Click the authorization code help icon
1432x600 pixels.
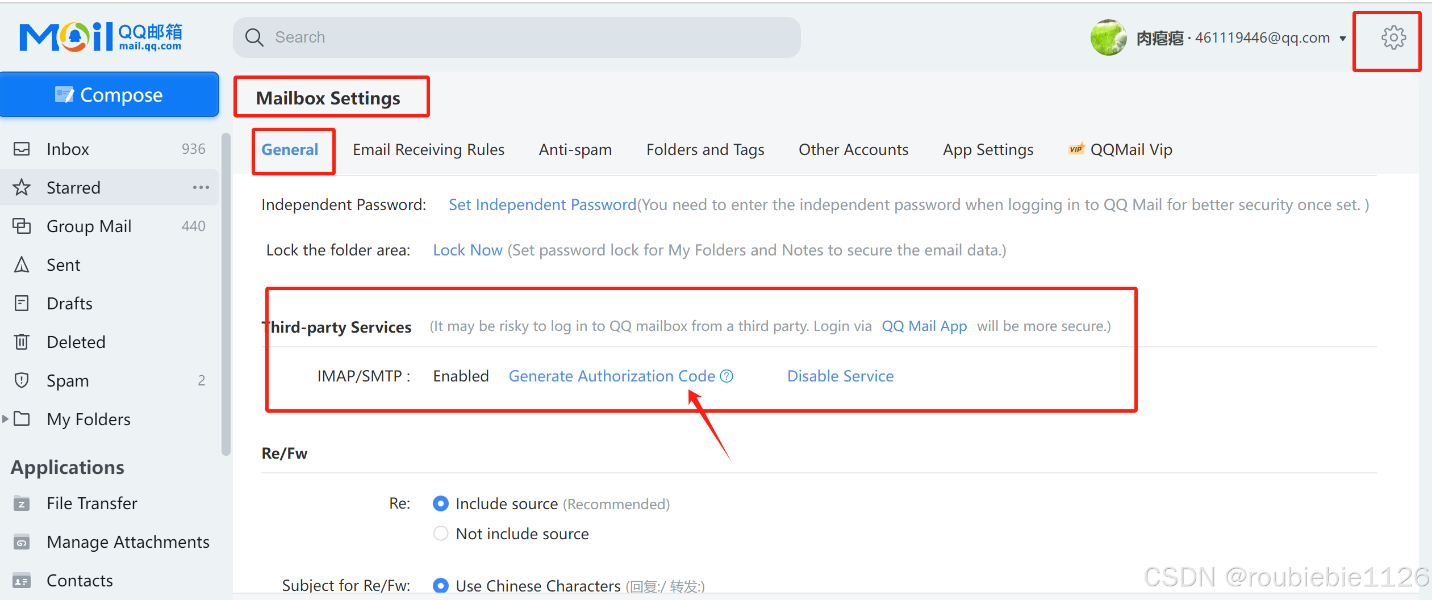727,376
